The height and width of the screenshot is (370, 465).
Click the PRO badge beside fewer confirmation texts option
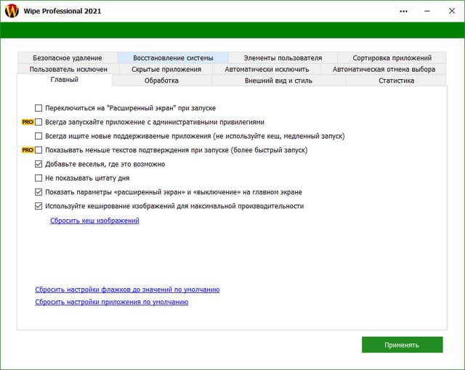(28, 150)
